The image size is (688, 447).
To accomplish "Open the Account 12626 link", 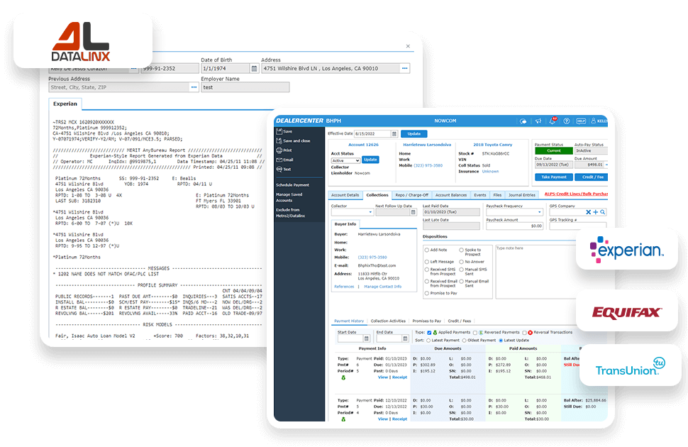I will 363,145.
